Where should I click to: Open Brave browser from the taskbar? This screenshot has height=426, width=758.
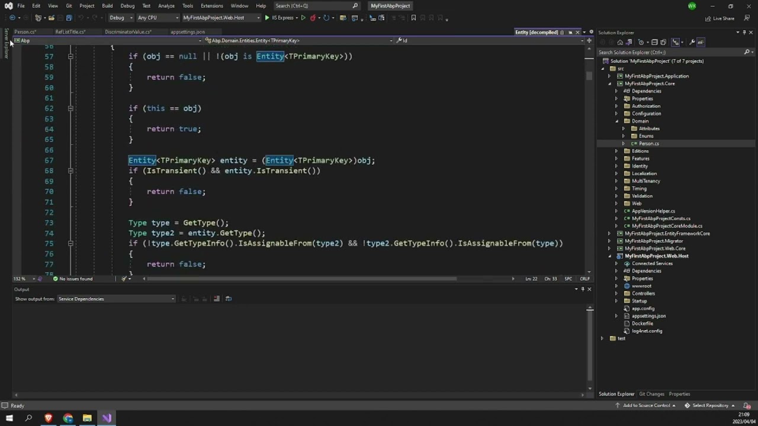tap(49, 418)
